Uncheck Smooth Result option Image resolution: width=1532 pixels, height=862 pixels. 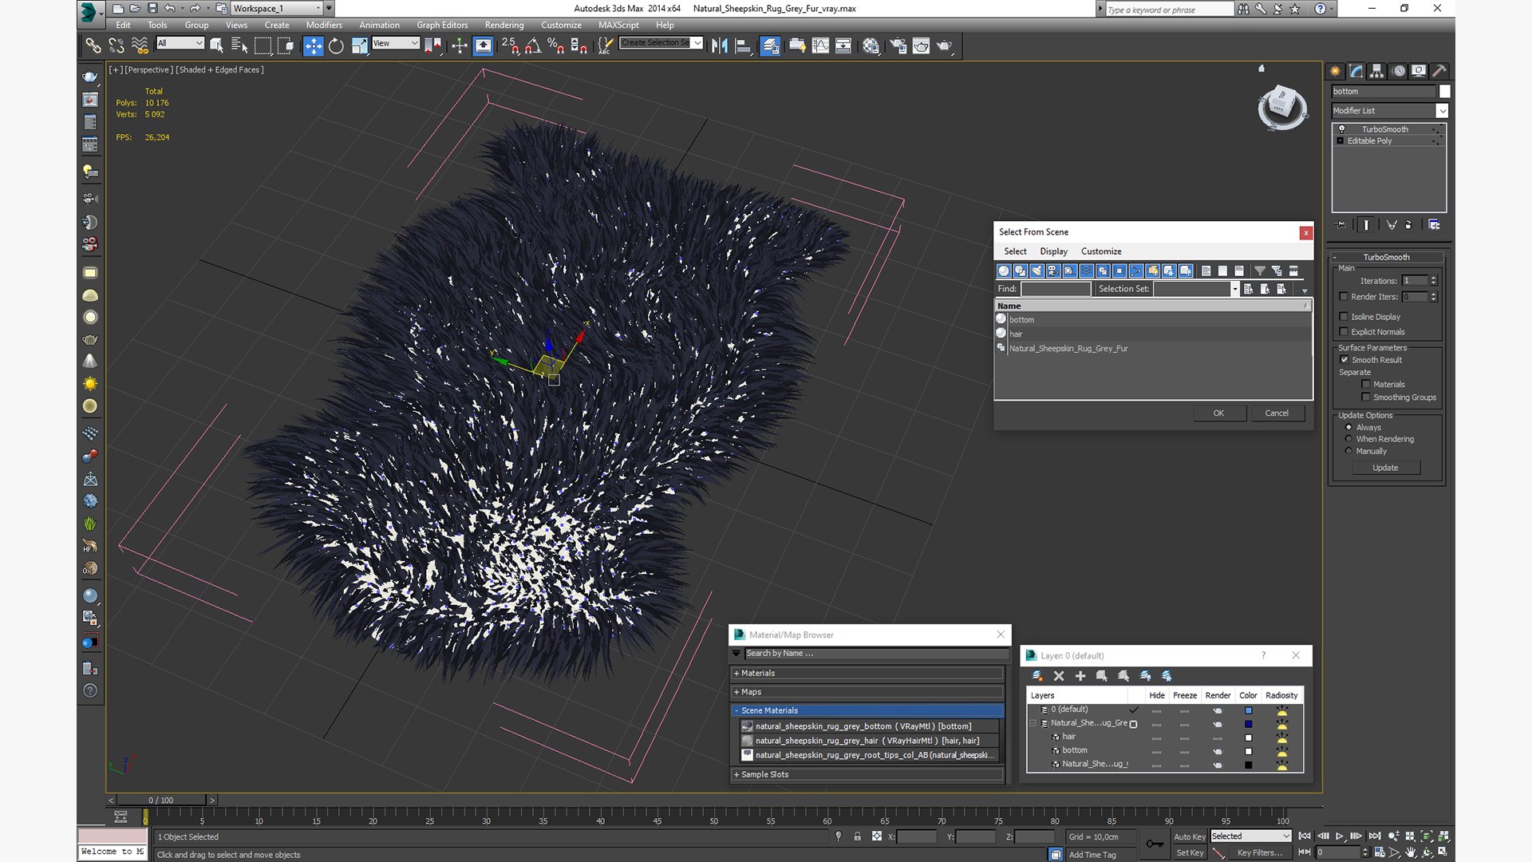click(x=1344, y=360)
